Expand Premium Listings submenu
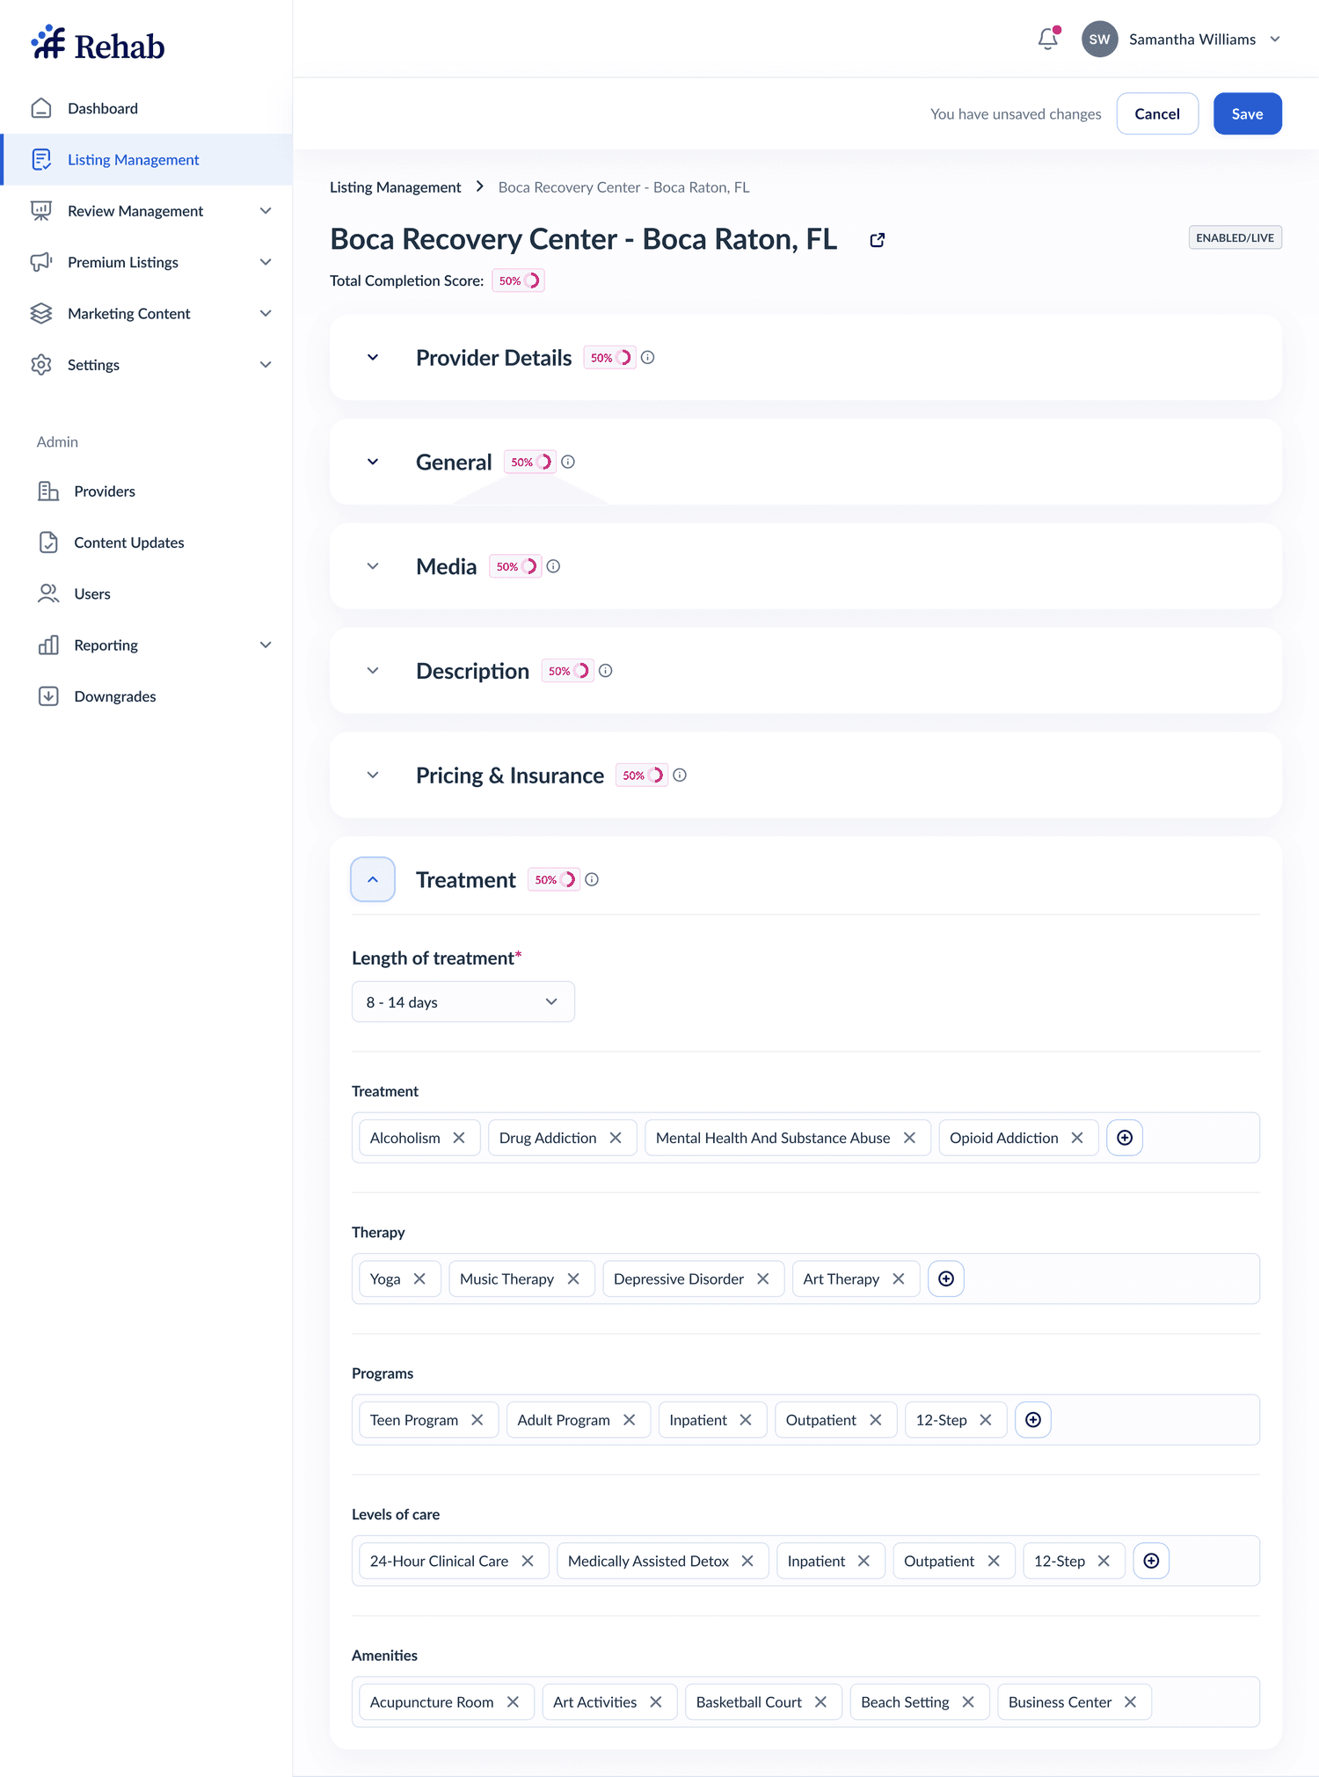The width and height of the screenshot is (1319, 1777). click(266, 262)
